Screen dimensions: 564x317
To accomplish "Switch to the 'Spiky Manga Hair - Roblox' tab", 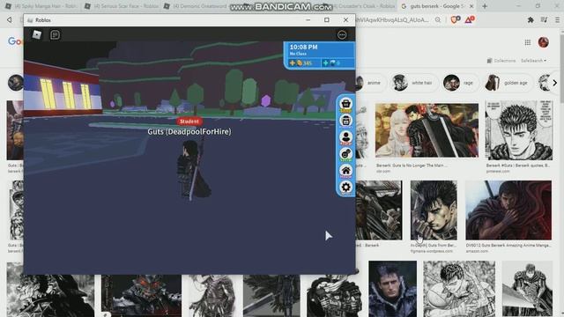I will point(42,6).
